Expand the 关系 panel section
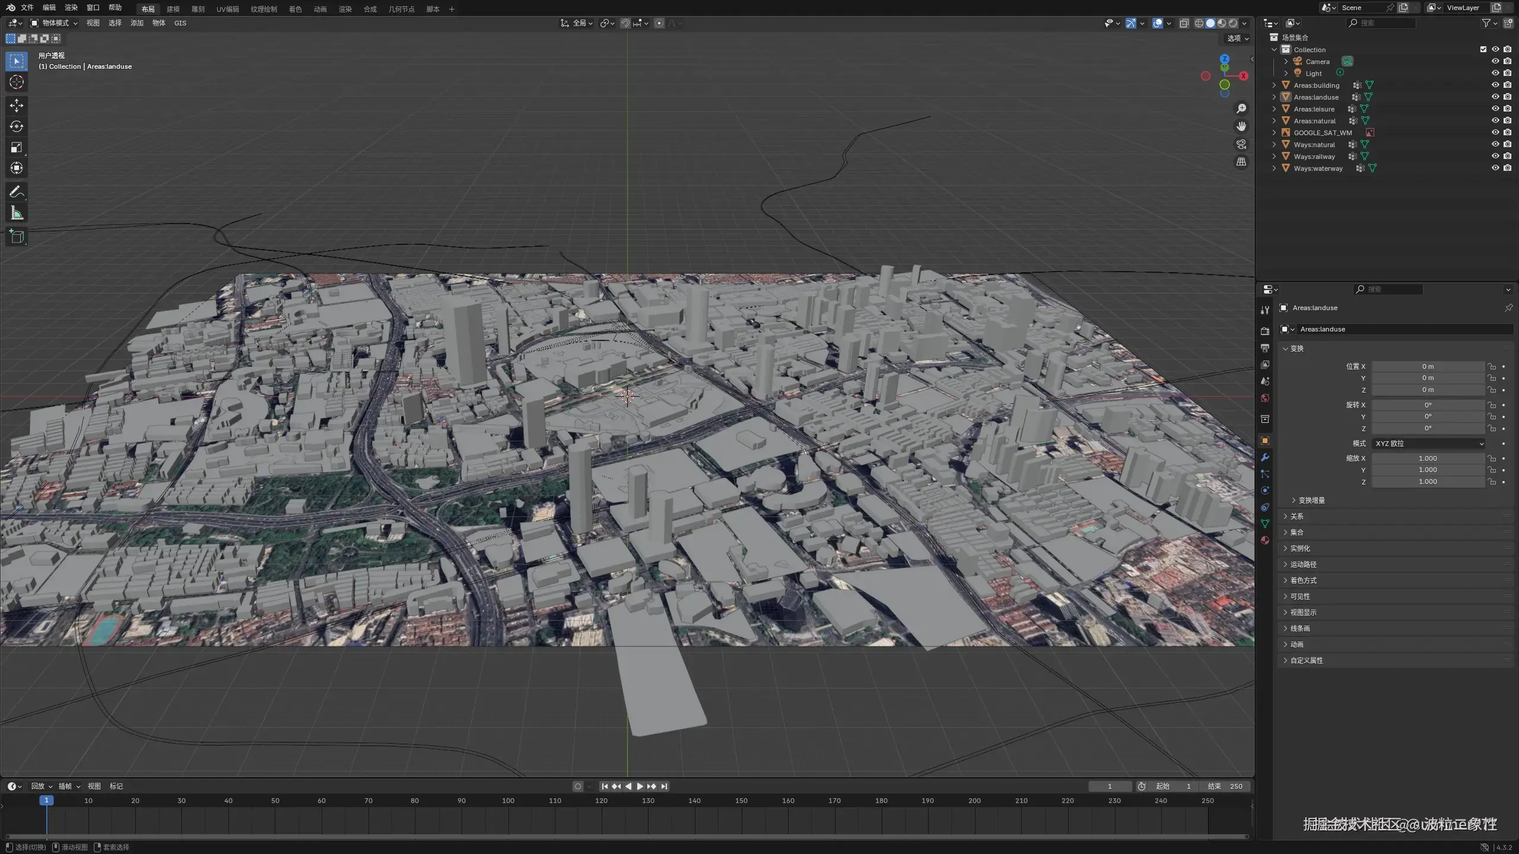 (x=1296, y=517)
